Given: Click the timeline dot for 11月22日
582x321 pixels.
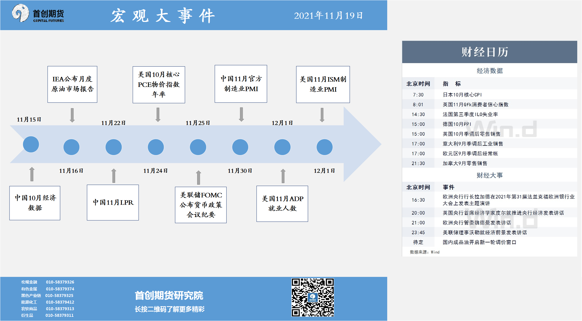Looking at the screenshot, I should [x=114, y=147].
